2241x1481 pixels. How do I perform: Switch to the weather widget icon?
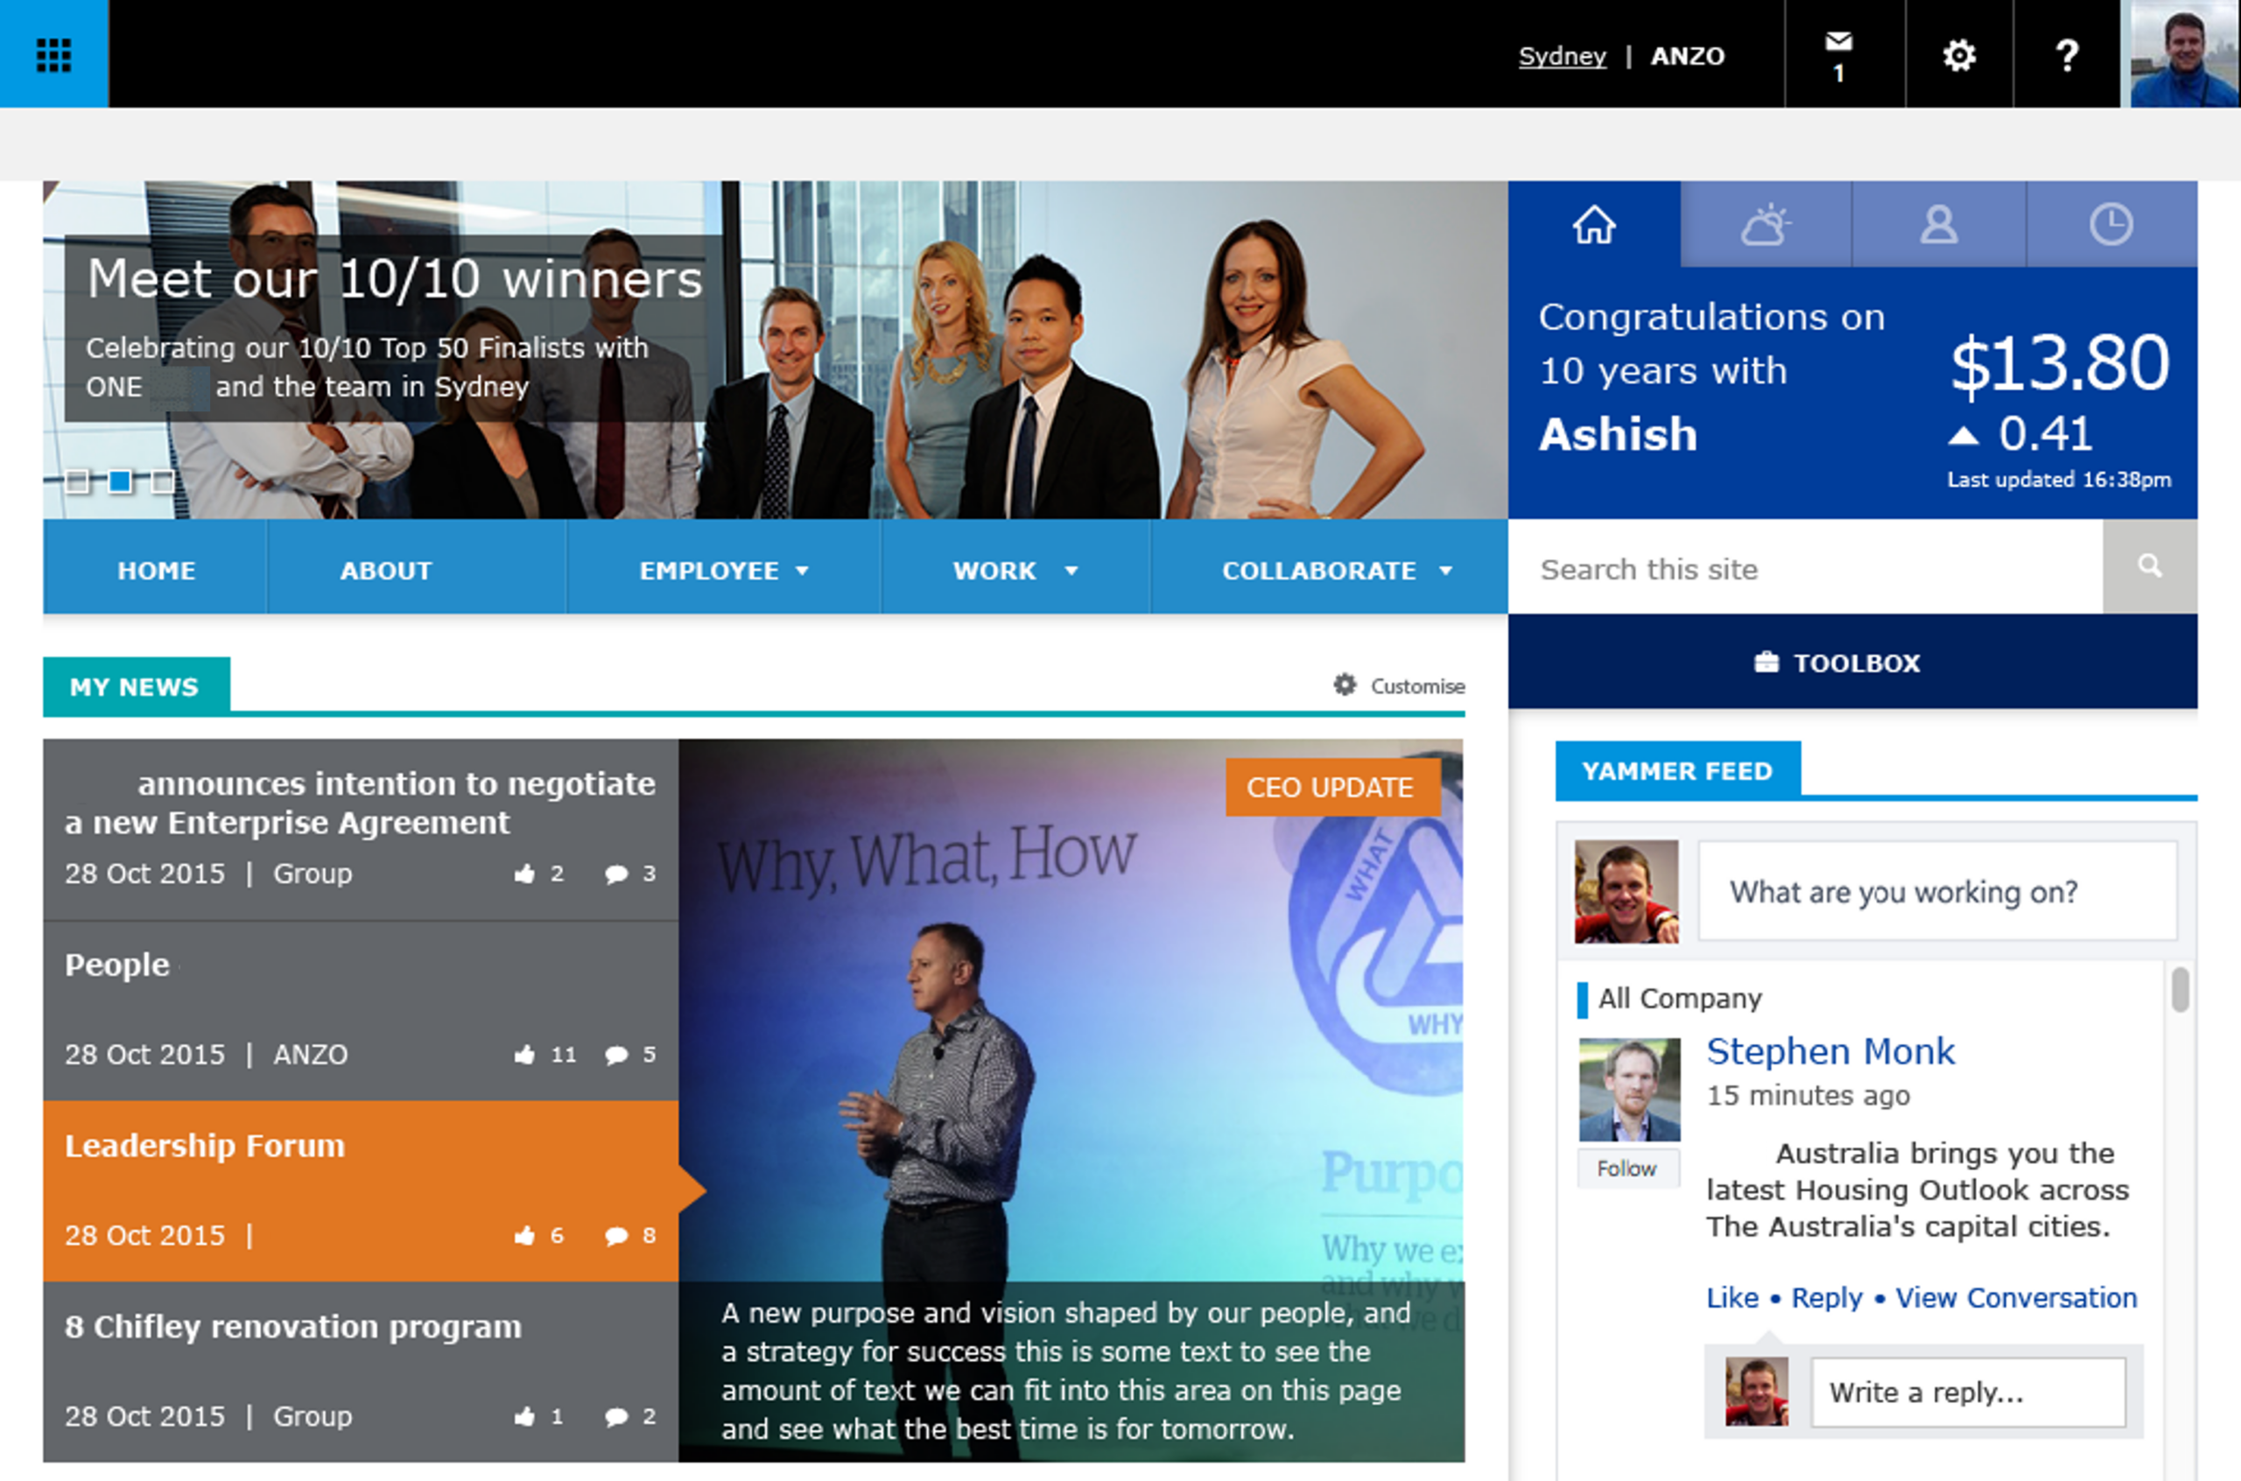pos(1765,223)
